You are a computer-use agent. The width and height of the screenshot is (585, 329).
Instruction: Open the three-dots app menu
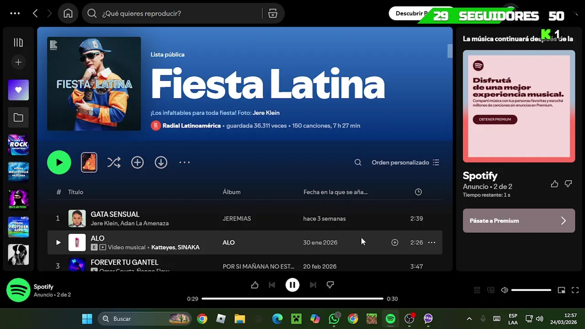pos(15,13)
